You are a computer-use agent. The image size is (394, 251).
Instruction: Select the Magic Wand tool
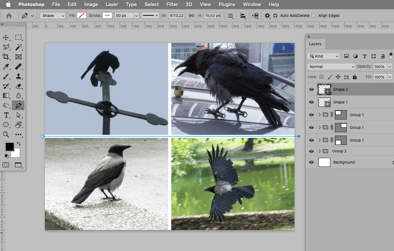(x=19, y=47)
